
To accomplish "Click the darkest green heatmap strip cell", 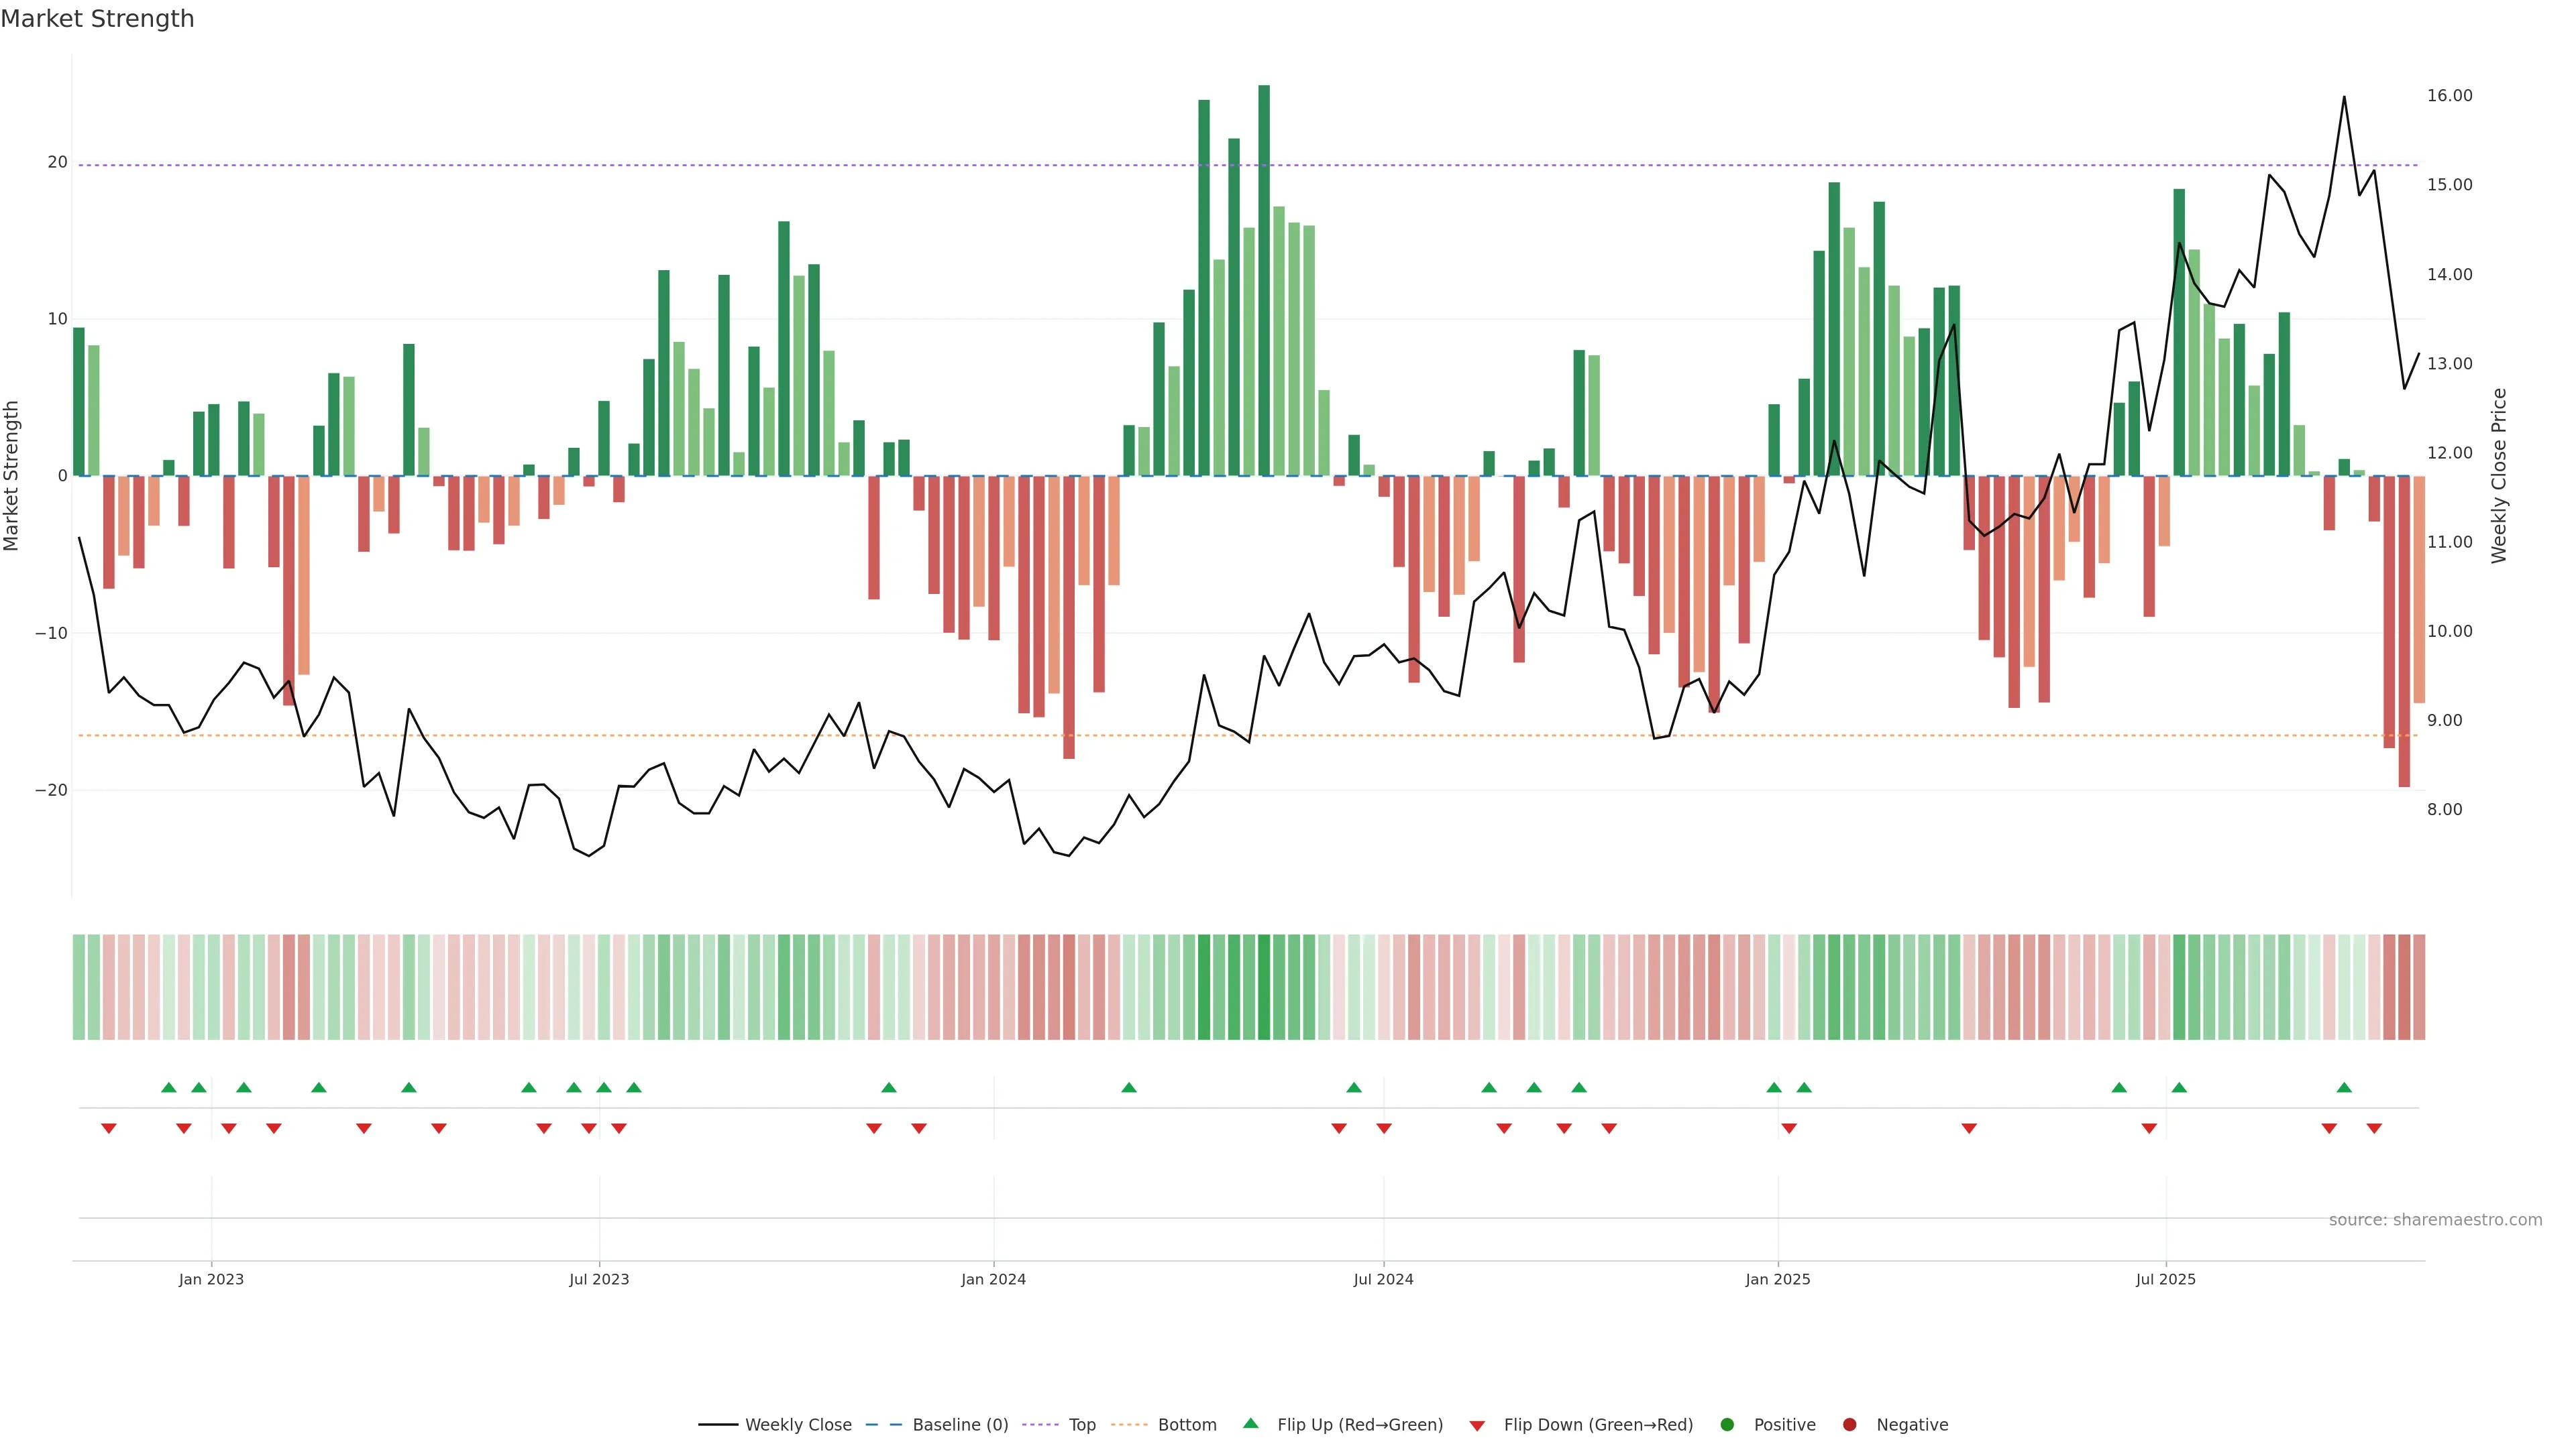I will coord(1264,987).
